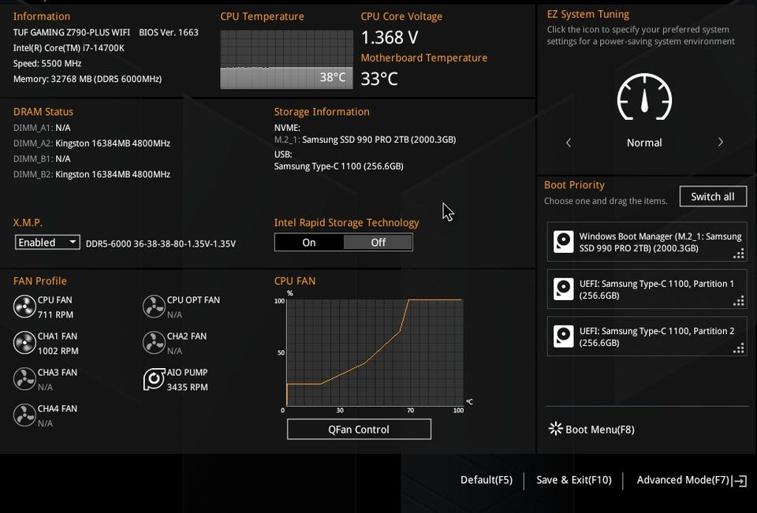Screen dimensions: 757x513
Task: Click the CHA4 FAN icon
Action: (x=24, y=415)
